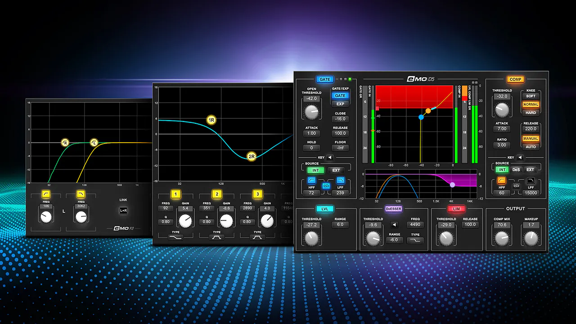
Task: Click the compressor THRESHOLD knob
Action: tap(502, 110)
